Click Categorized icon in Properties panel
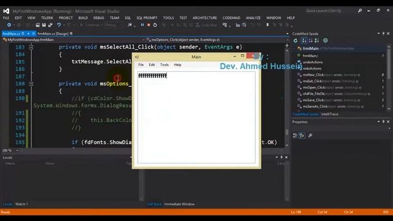The height and width of the screenshot is (221, 393). (x=295, y=135)
